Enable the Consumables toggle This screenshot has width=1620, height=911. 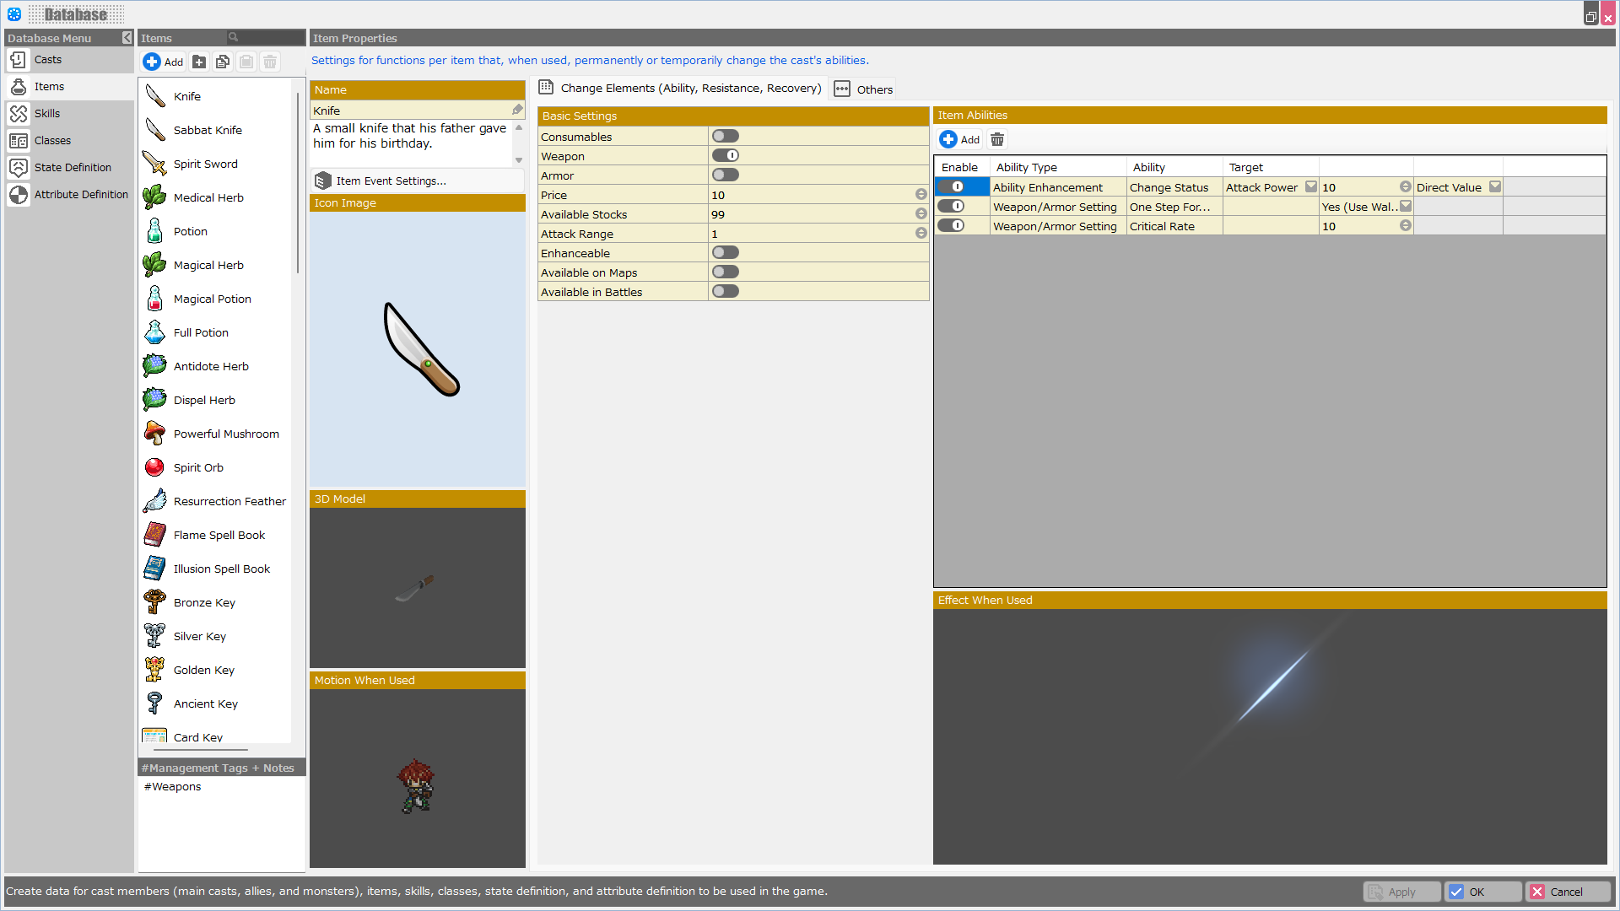point(725,136)
